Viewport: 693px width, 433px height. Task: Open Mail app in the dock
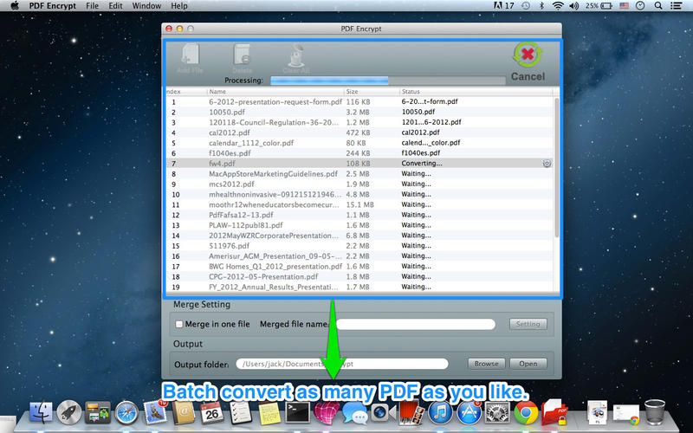pyautogui.click(x=155, y=412)
